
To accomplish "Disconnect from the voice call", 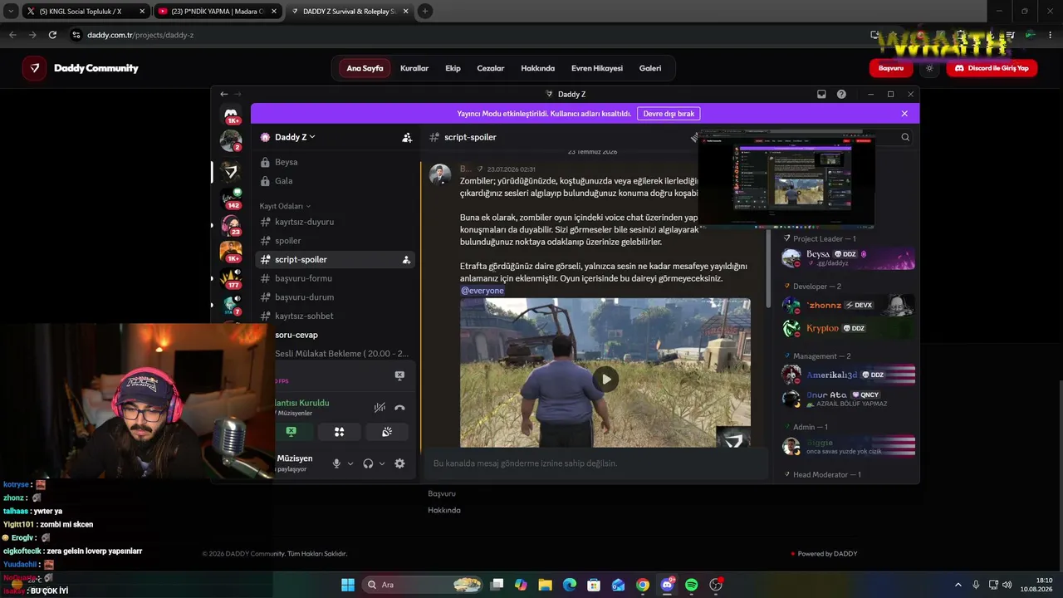I will 399,408.
